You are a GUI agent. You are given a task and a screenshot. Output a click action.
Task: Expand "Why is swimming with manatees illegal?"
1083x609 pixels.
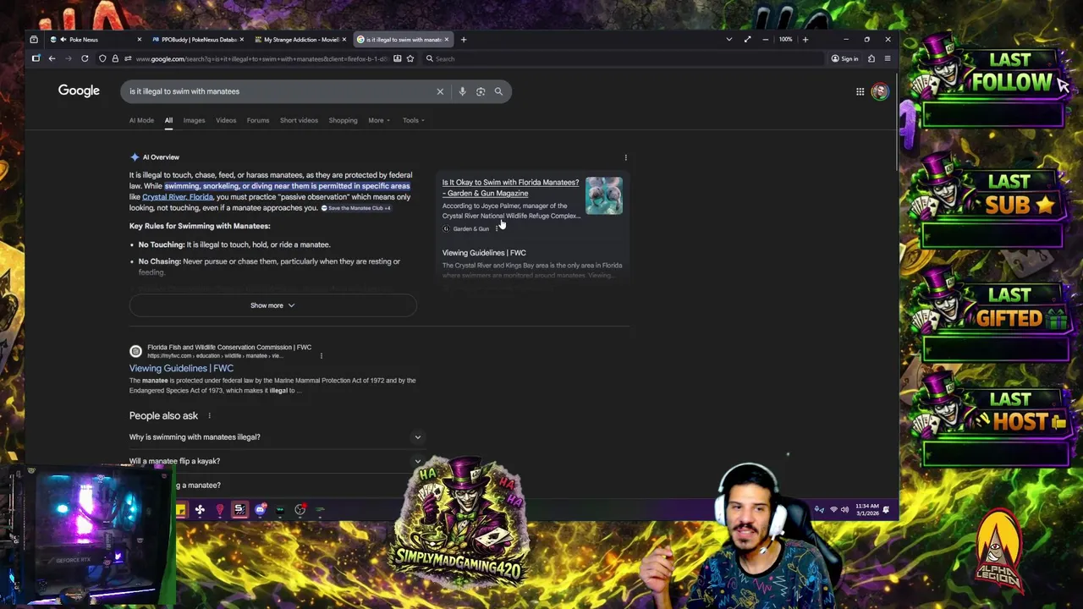click(275, 437)
